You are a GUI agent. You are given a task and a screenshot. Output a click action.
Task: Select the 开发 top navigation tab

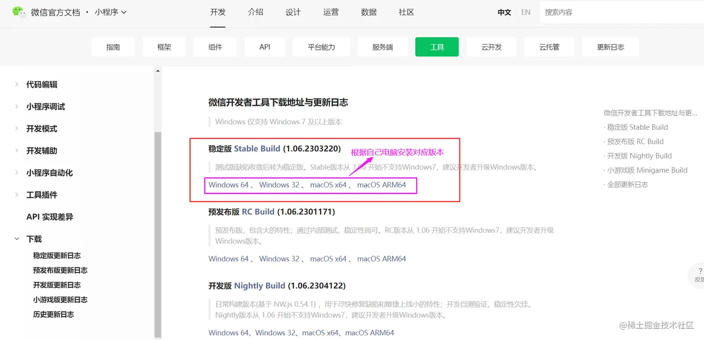click(x=218, y=12)
